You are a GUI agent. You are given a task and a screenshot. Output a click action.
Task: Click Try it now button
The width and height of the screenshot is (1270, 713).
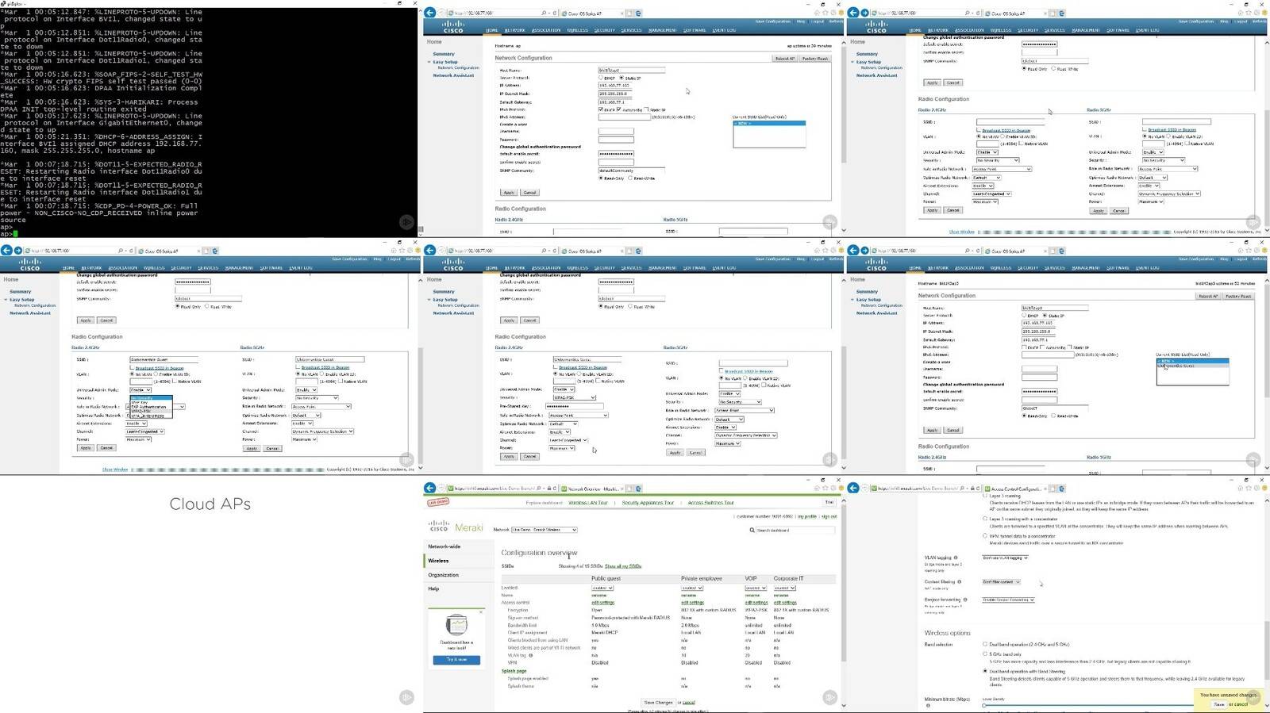click(x=456, y=659)
